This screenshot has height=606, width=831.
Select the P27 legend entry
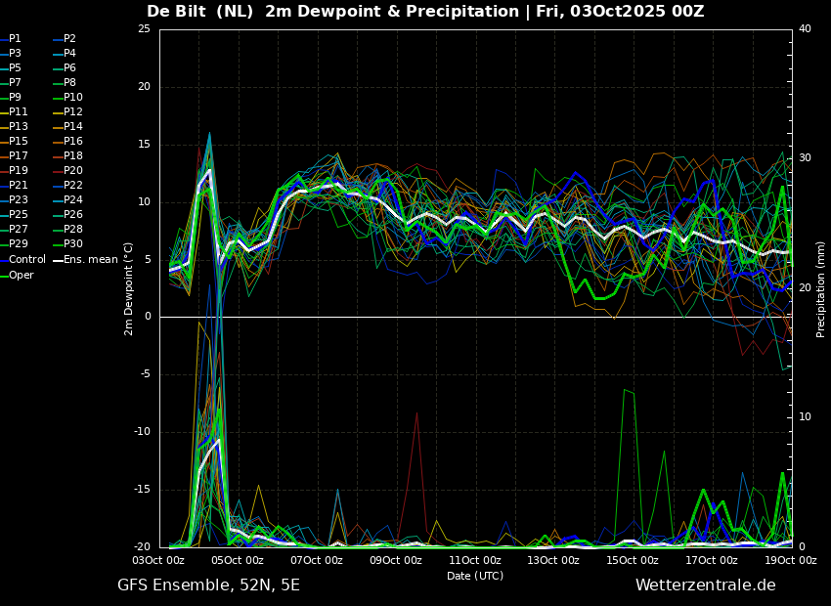click(14, 229)
